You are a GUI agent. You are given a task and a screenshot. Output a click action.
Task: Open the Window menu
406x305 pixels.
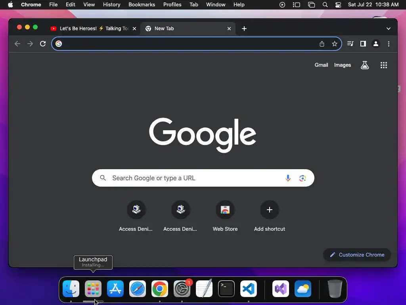point(216,5)
